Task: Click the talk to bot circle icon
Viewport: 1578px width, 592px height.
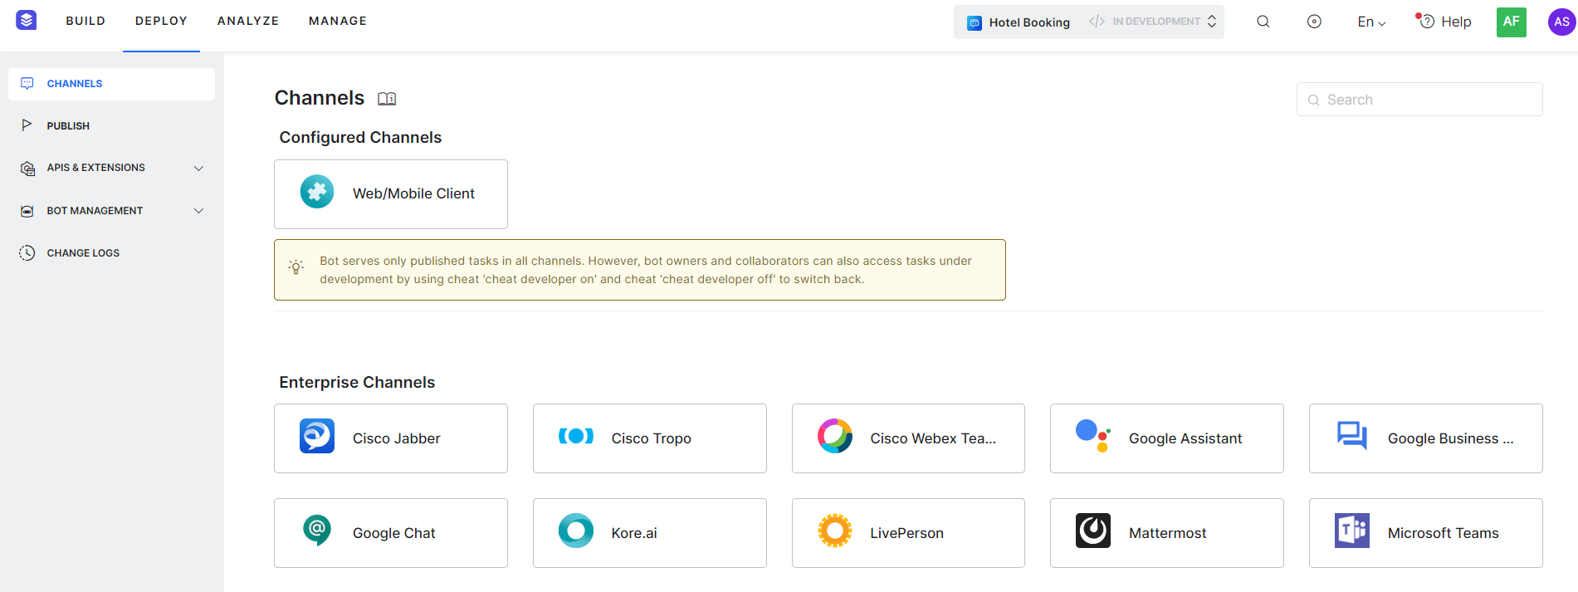Action: (x=1314, y=22)
